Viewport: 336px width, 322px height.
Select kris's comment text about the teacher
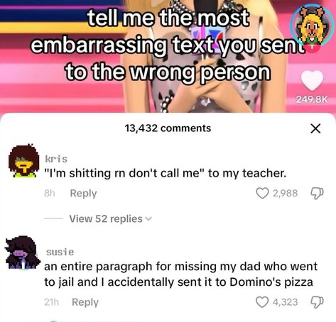click(166, 173)
